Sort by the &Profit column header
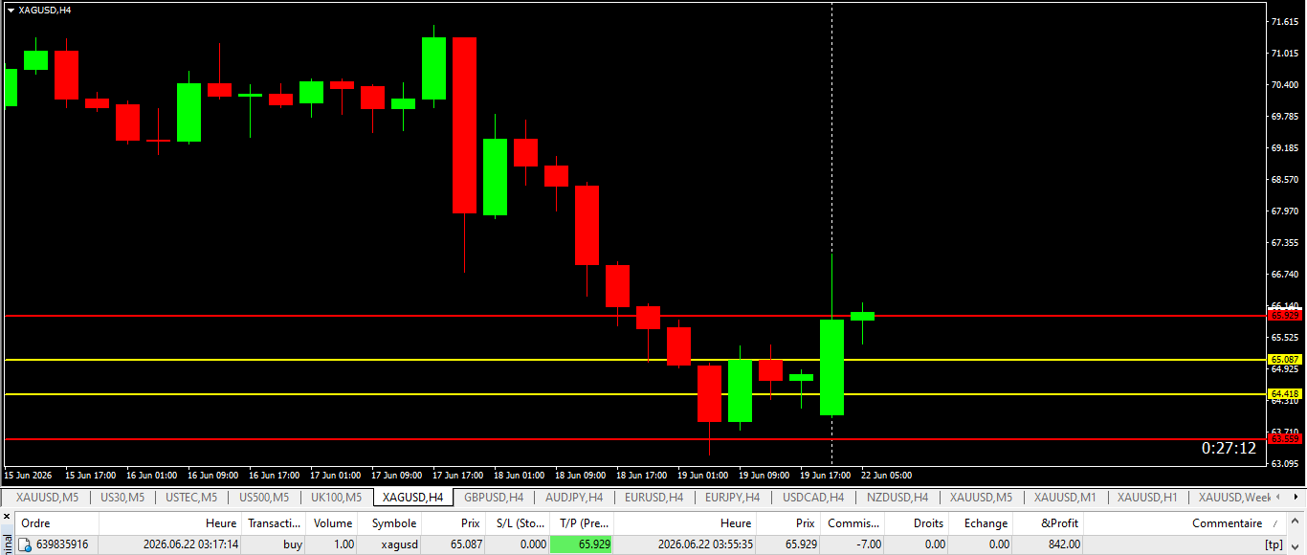This screenshot has width=1307, height=555. tap(1049, 523)
